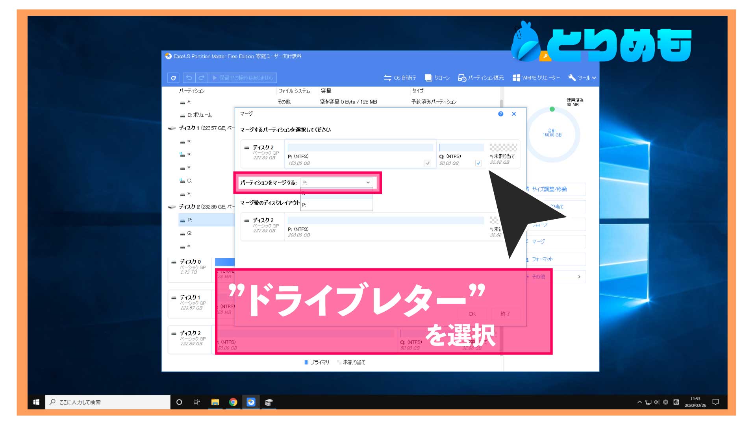Select the P: row under ディスク 2
This screenshot has width=756, height=425.
(206, 220)
